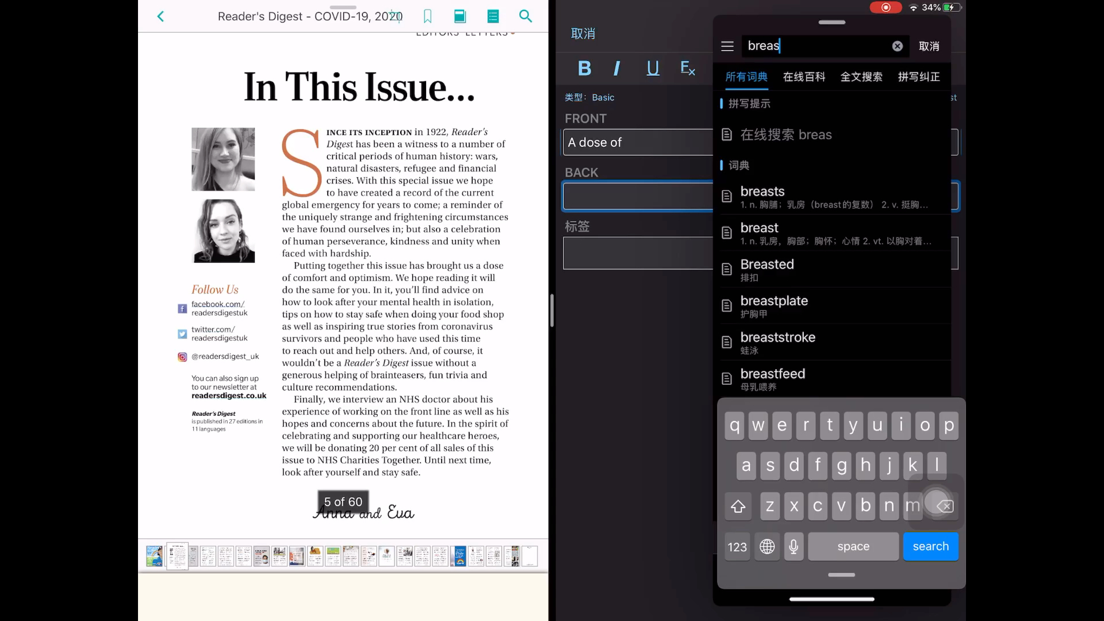Image resolution: width=1104 pixels, height=621 pixels.
Task: Clear text formatting with Ex button
Action: [688, 68]
